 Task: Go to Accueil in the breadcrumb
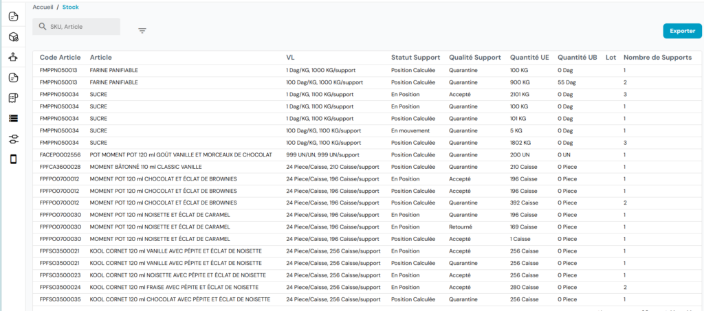coord(43,7)
